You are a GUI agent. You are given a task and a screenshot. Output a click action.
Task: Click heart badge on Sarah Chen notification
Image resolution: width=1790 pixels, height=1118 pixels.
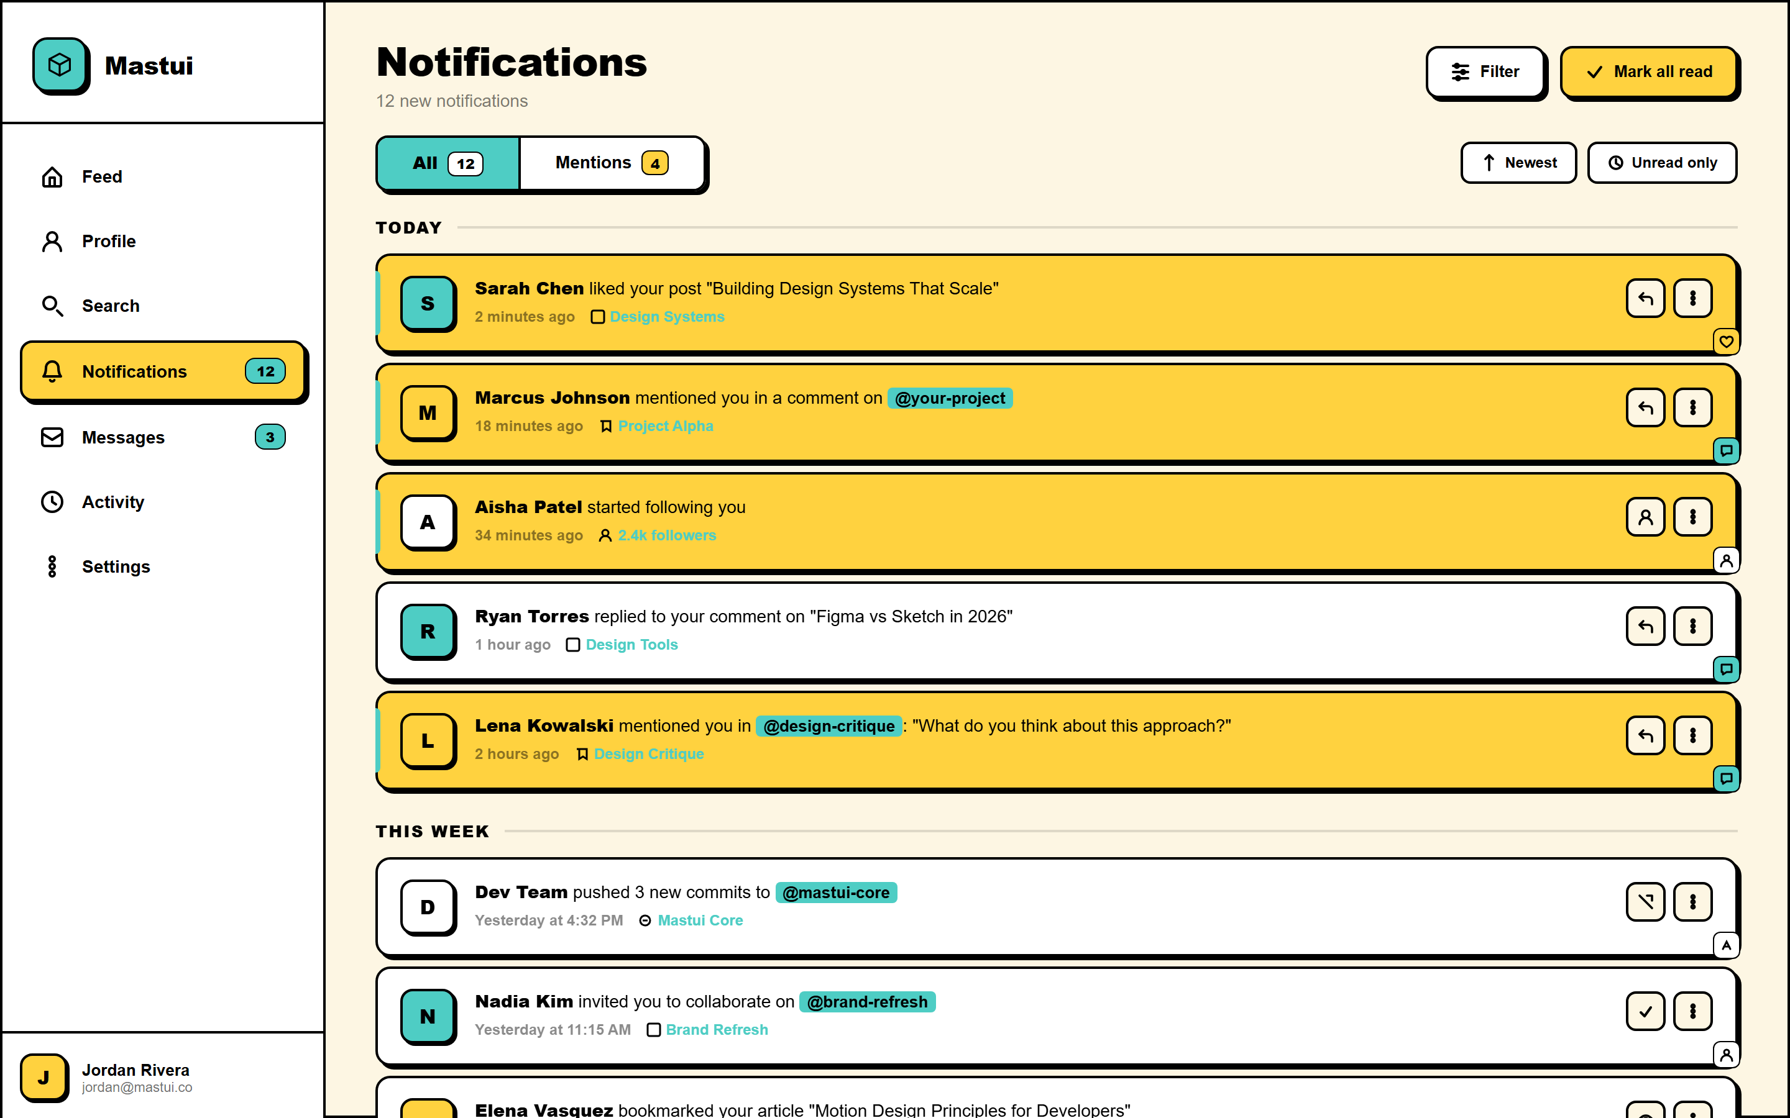(1727, 342)
